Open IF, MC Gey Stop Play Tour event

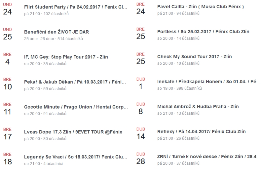66,57
